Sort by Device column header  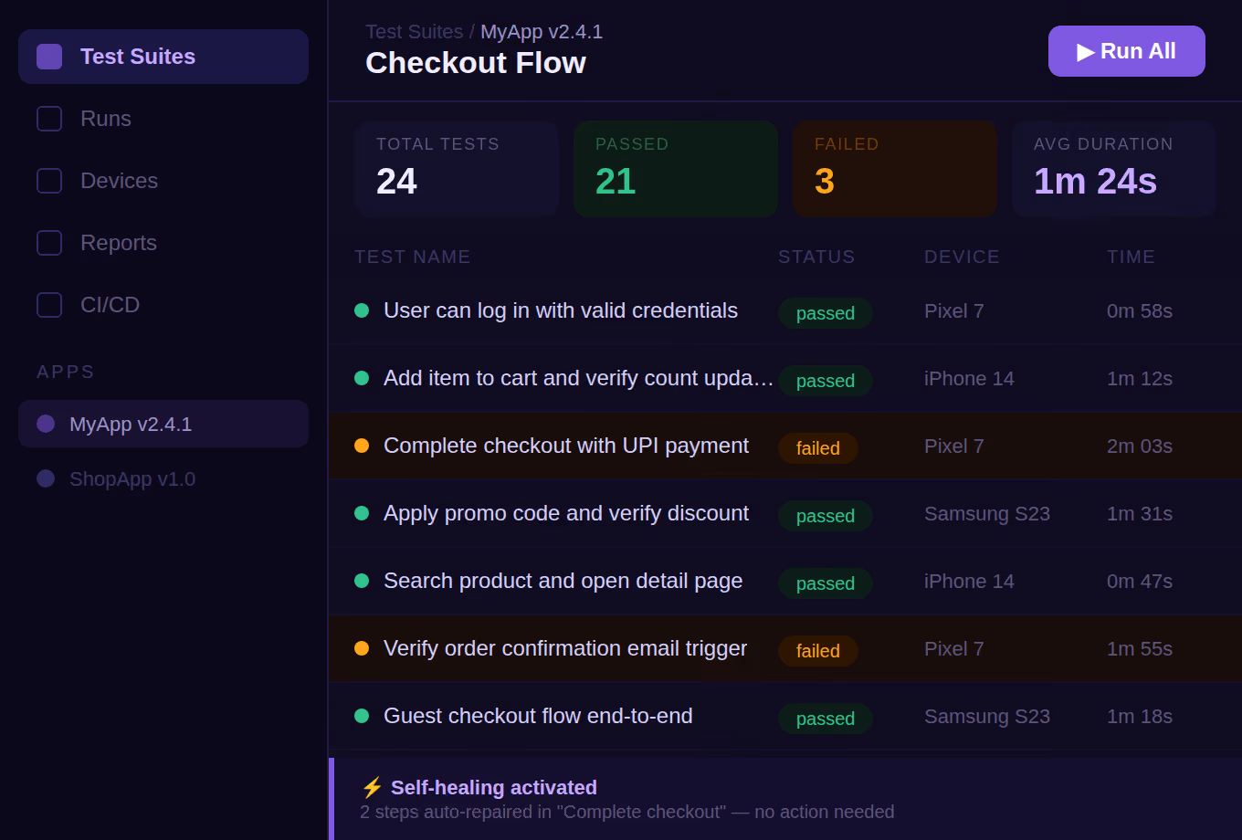tap(962, 257)
